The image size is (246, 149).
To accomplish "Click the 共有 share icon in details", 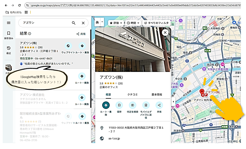I will 159,105.
